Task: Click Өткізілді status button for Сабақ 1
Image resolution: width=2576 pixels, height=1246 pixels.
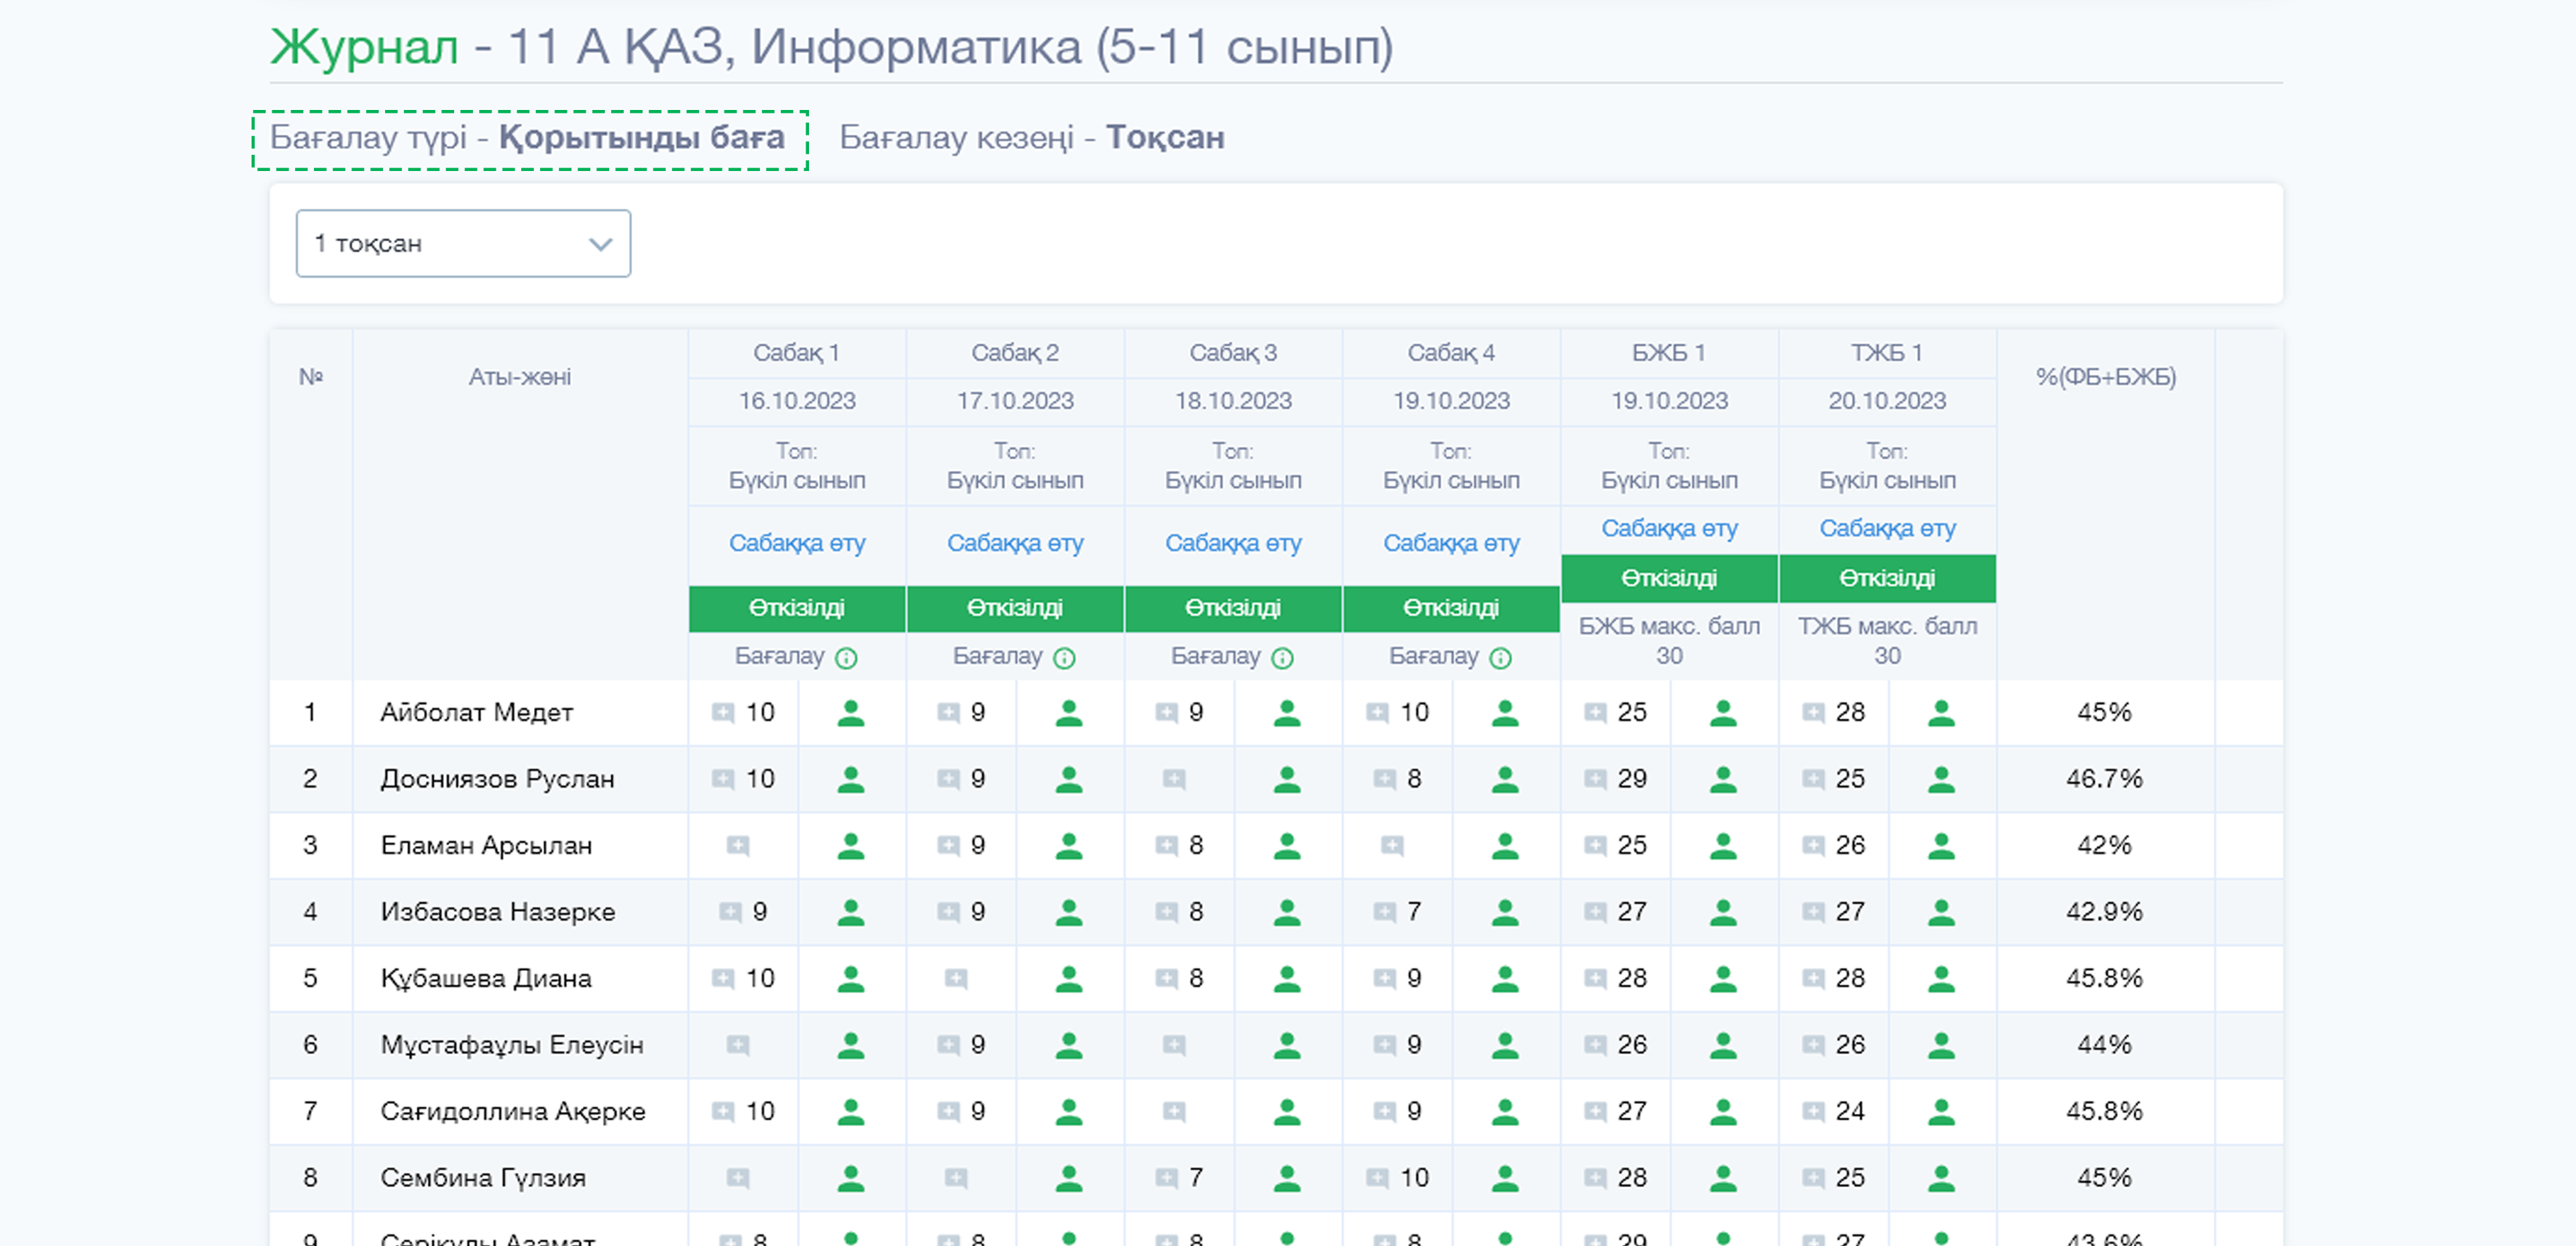Action: coord(797,608)
